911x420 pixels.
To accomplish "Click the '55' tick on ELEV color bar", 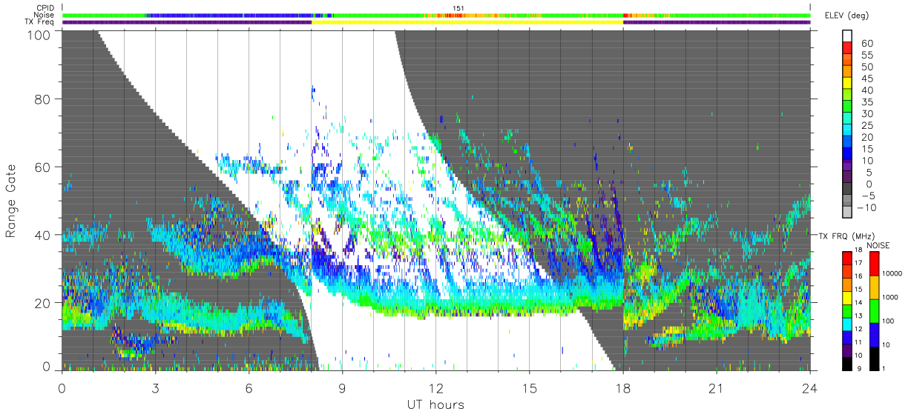I will tap(866, 56).
